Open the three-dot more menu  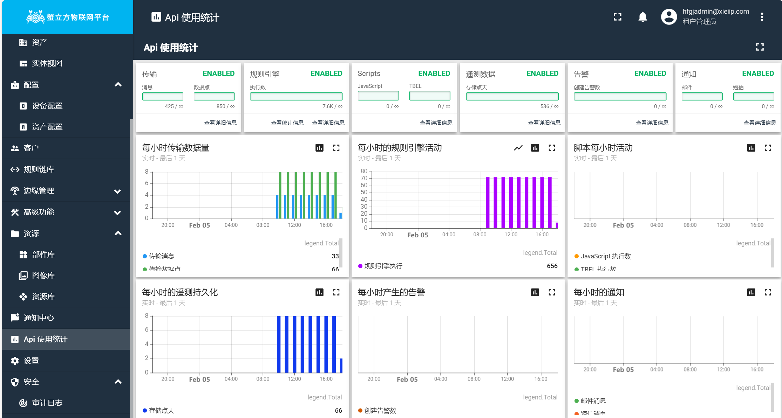tap(762, 17)
